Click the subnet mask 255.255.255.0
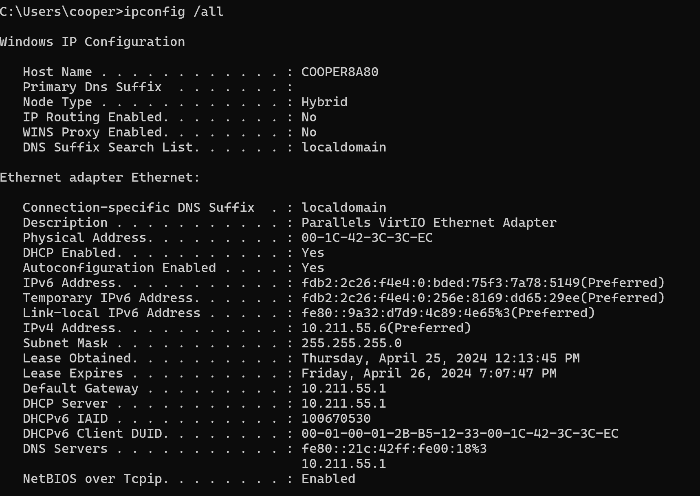This screenshot has width=700, height=496. click(x=351, y=343)
